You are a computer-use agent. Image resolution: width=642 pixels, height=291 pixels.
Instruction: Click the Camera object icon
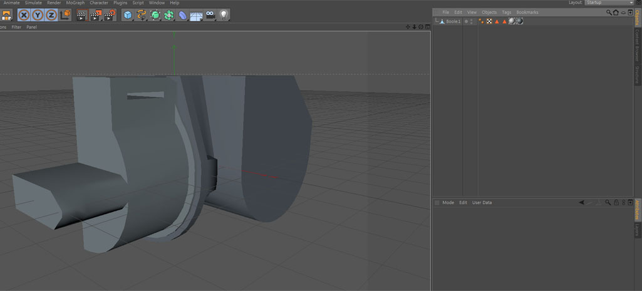[210, 15]
